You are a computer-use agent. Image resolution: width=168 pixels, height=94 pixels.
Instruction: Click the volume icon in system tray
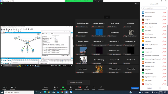tap(157, 92)
